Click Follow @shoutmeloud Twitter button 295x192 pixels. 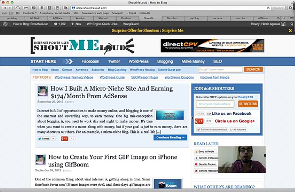pyautogui.click(x=212, y=130)
